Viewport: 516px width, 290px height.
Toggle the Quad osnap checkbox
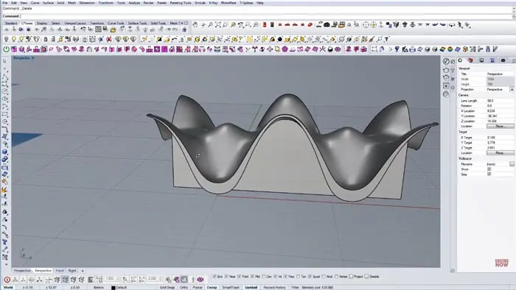310,277
